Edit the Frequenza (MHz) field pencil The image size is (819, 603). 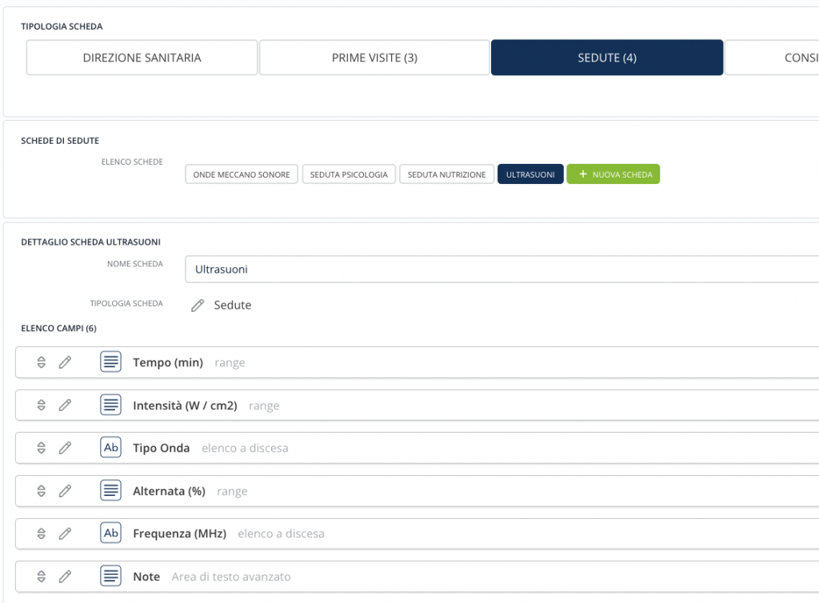tap(65, 533)
